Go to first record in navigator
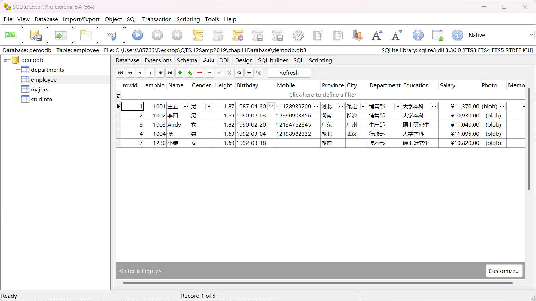 pyautogui.click(x=121, y=73)
